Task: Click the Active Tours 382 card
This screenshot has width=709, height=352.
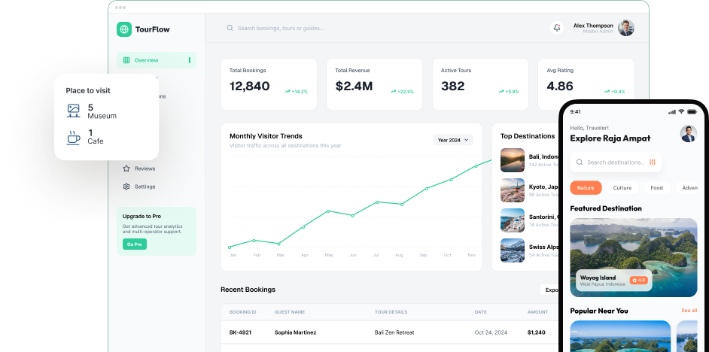Action: coord(480,84)
